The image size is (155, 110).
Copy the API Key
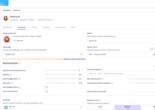[x=54, y=20]
